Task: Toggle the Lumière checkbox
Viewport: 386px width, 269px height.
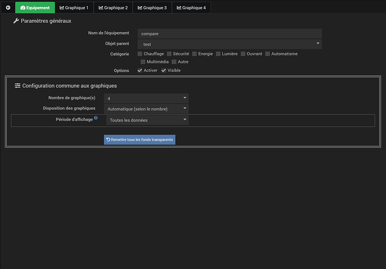Action: click(219, 54)
